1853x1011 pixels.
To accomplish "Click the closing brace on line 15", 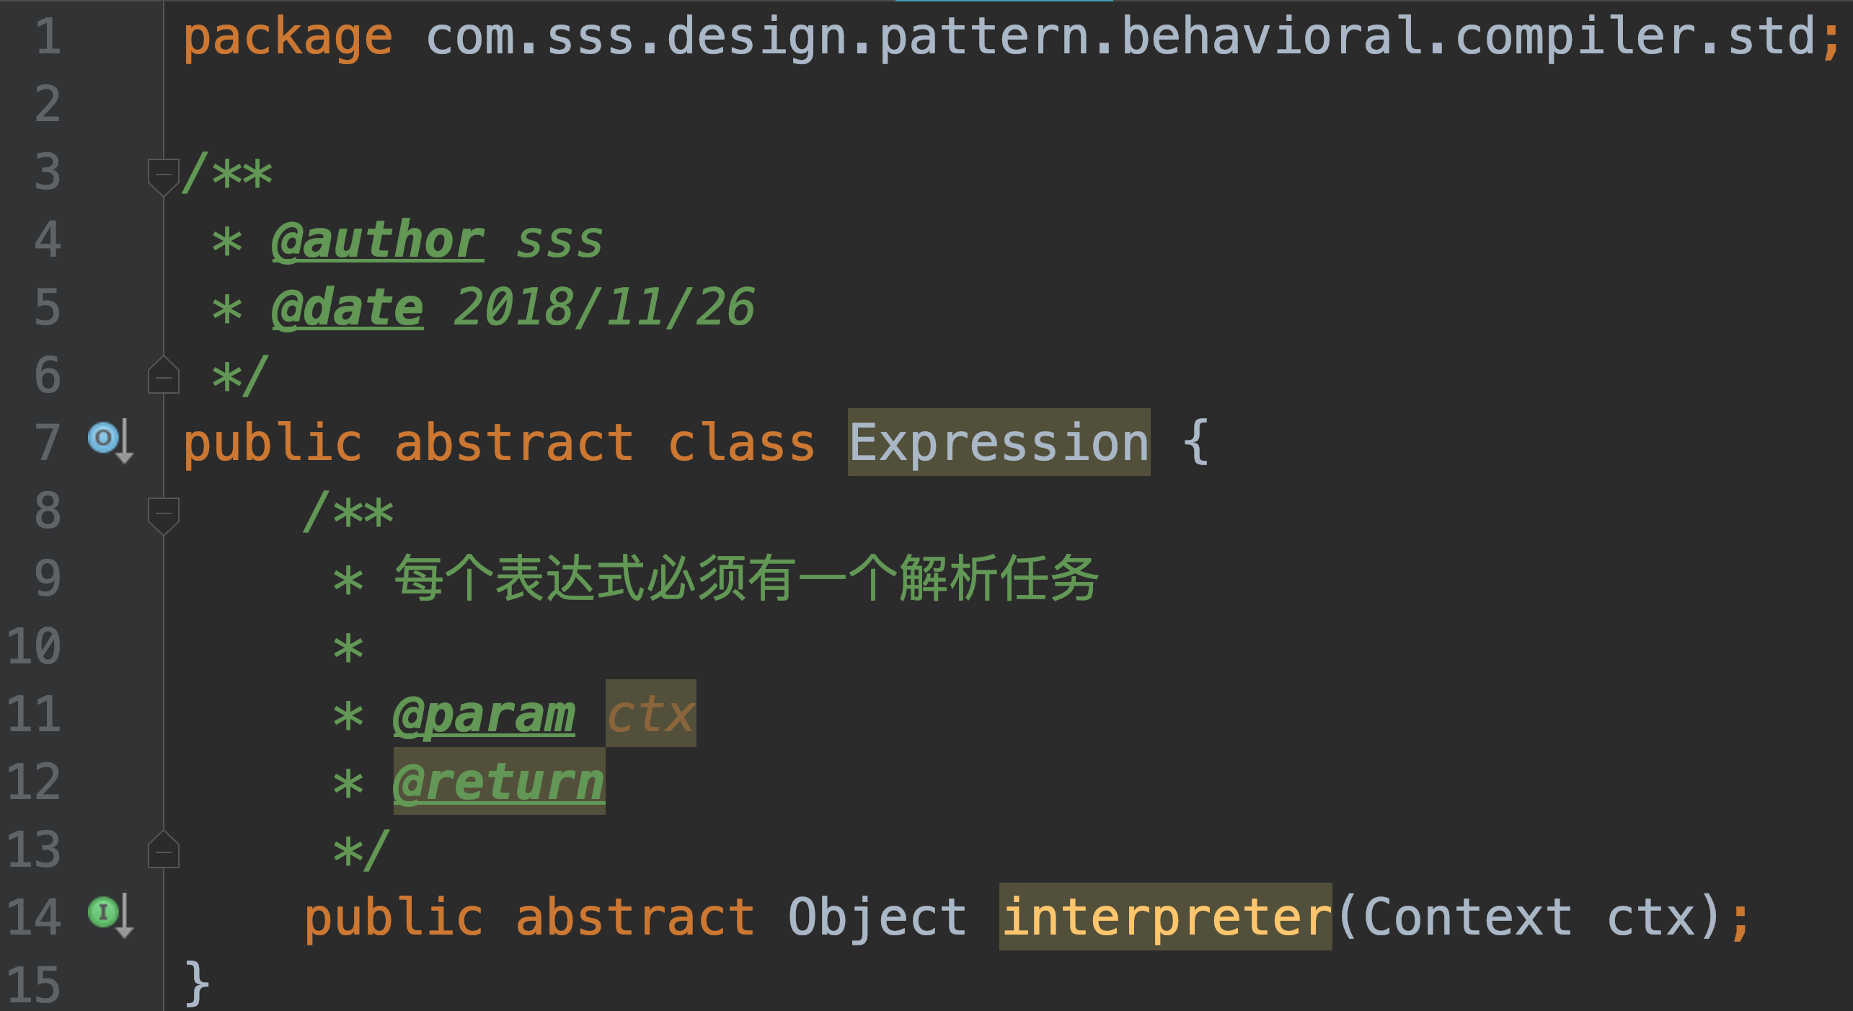I will coord(197,983).
